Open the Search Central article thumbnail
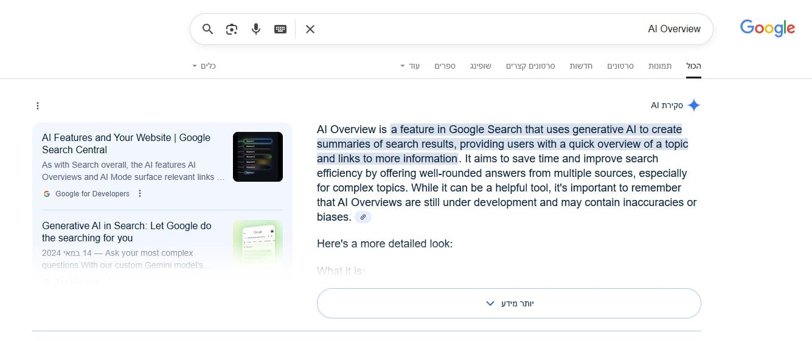The height and width of the screenshot is (341, 812). click(258, 157)
